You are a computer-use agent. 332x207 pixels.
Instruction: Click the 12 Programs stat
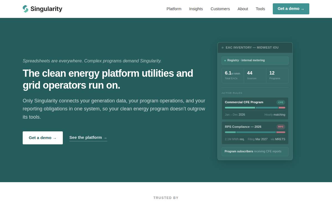277,76
